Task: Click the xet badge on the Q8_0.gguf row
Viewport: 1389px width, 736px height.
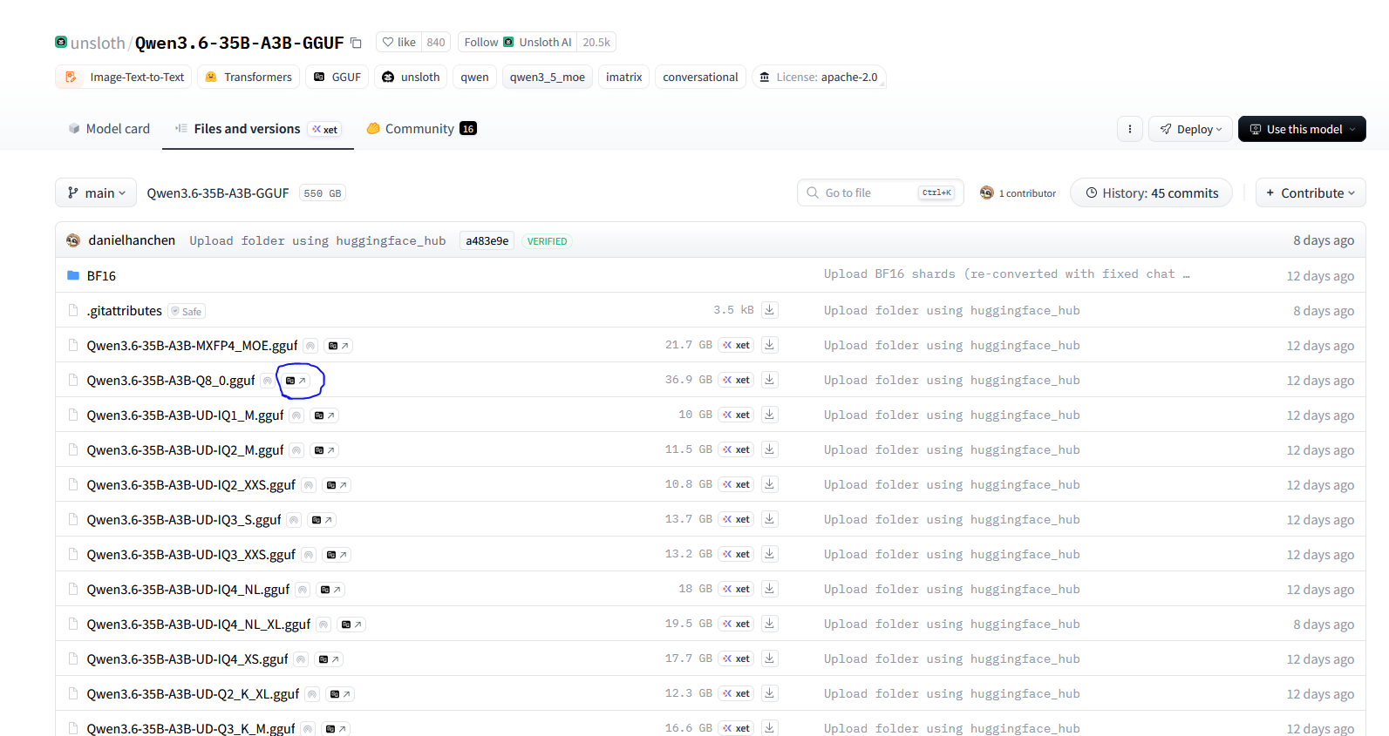Action: coord(736,380)
